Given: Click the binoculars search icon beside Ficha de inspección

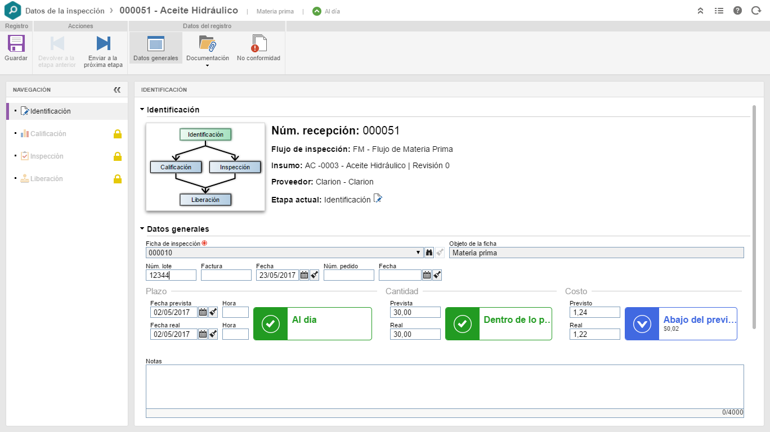Looking at the screenshot, I should (429, 253).
